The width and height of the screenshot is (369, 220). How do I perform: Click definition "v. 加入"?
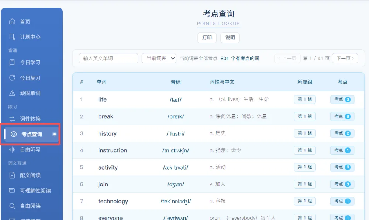pos(217,184)
